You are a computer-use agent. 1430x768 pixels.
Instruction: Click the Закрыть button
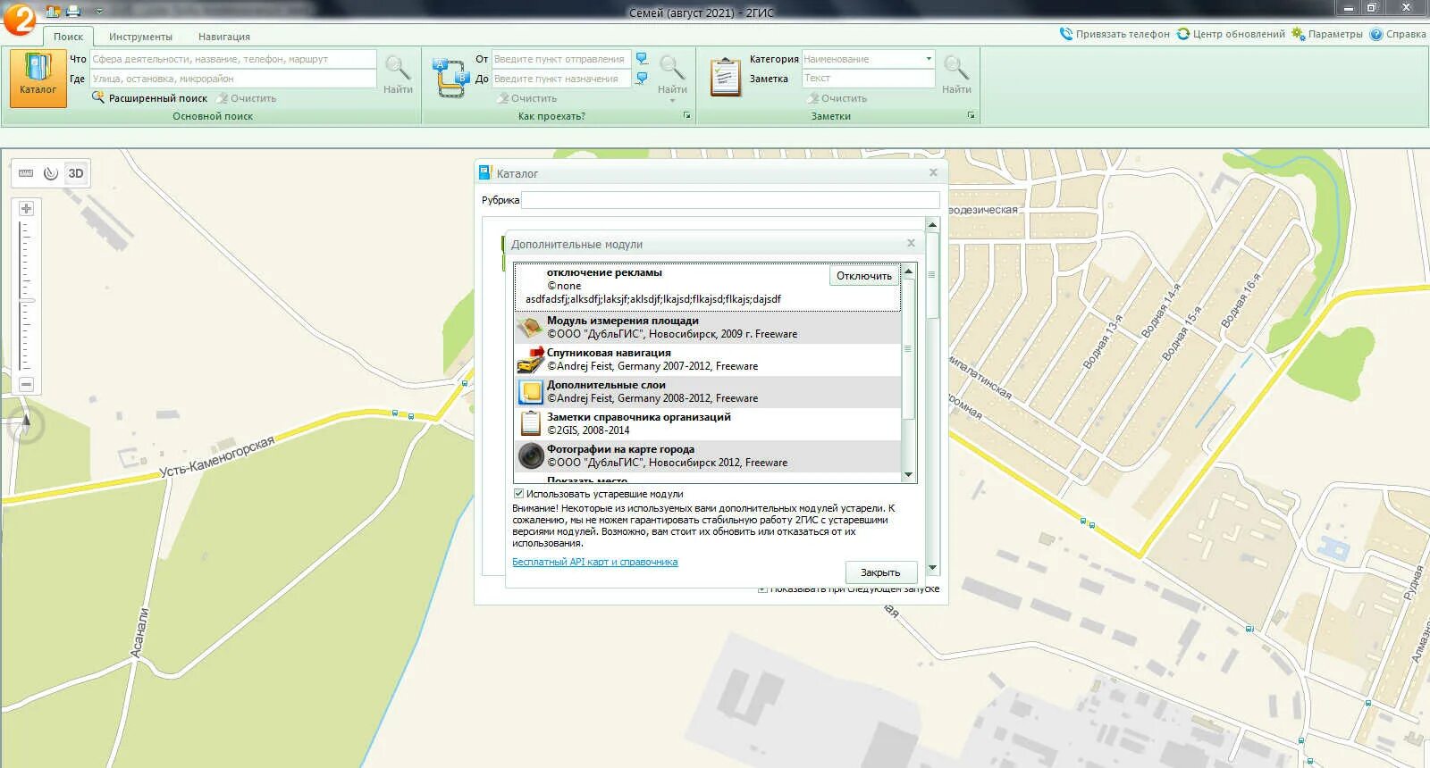tap(881, 572)
